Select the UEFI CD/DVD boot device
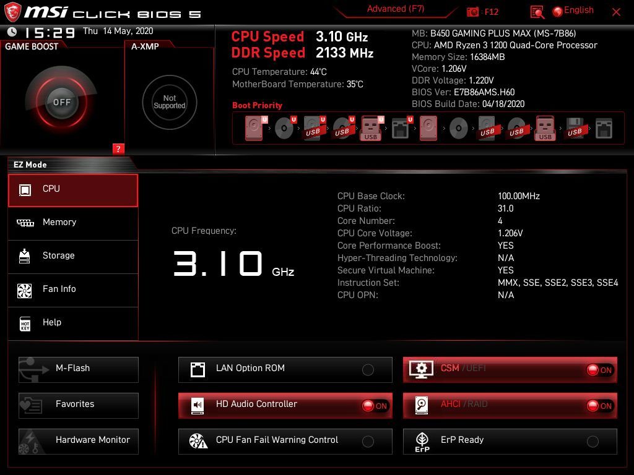This screenshot has height=475, width=634. click(x=285, y=129)
